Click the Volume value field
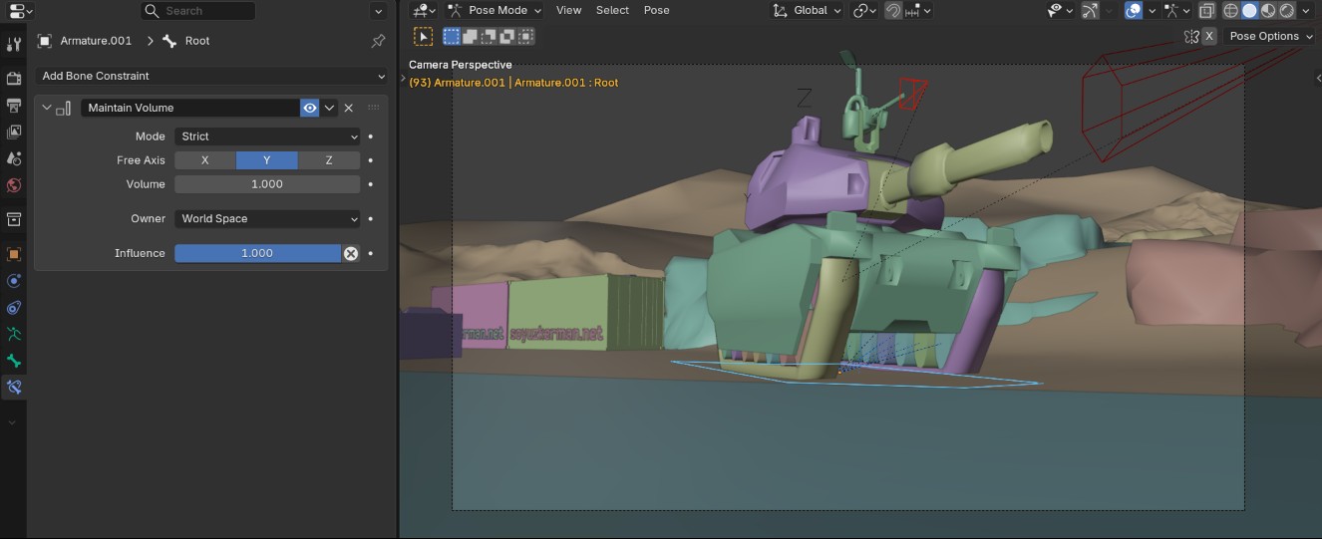This screenshot has height=539, width=1322. tap(267, 184)
